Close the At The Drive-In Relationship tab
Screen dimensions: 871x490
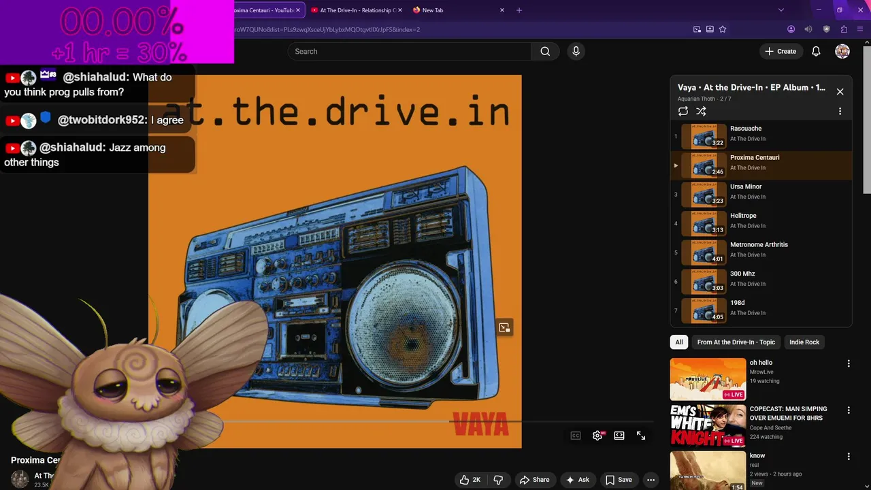pyautogui.click(x=399, y=10)
